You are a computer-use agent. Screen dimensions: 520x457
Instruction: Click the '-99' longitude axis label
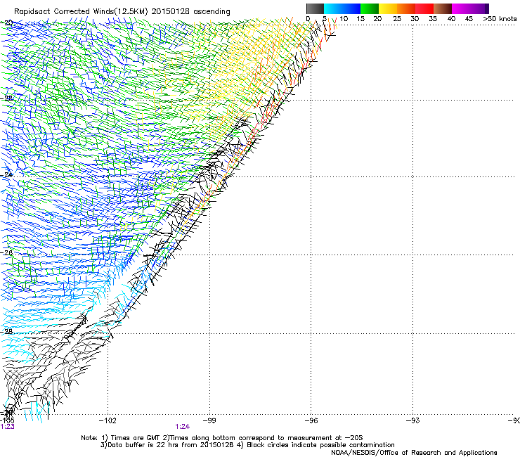pos(209,421)
